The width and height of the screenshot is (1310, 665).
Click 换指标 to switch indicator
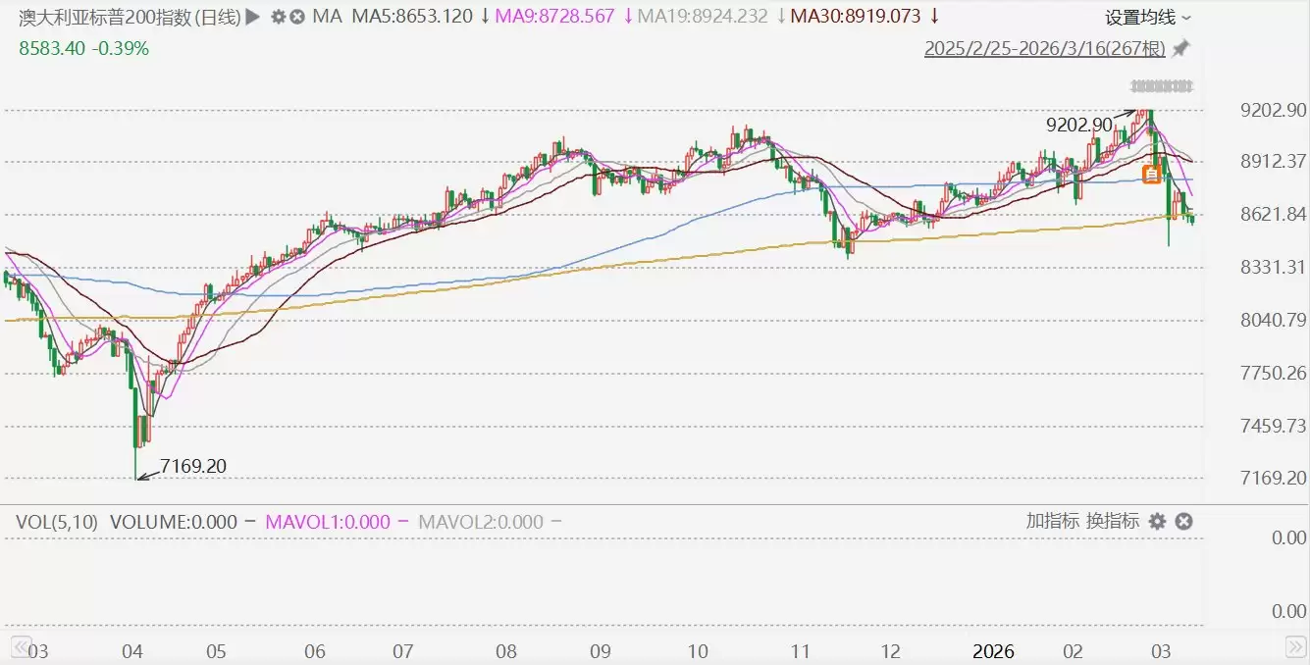(1112, 522)
